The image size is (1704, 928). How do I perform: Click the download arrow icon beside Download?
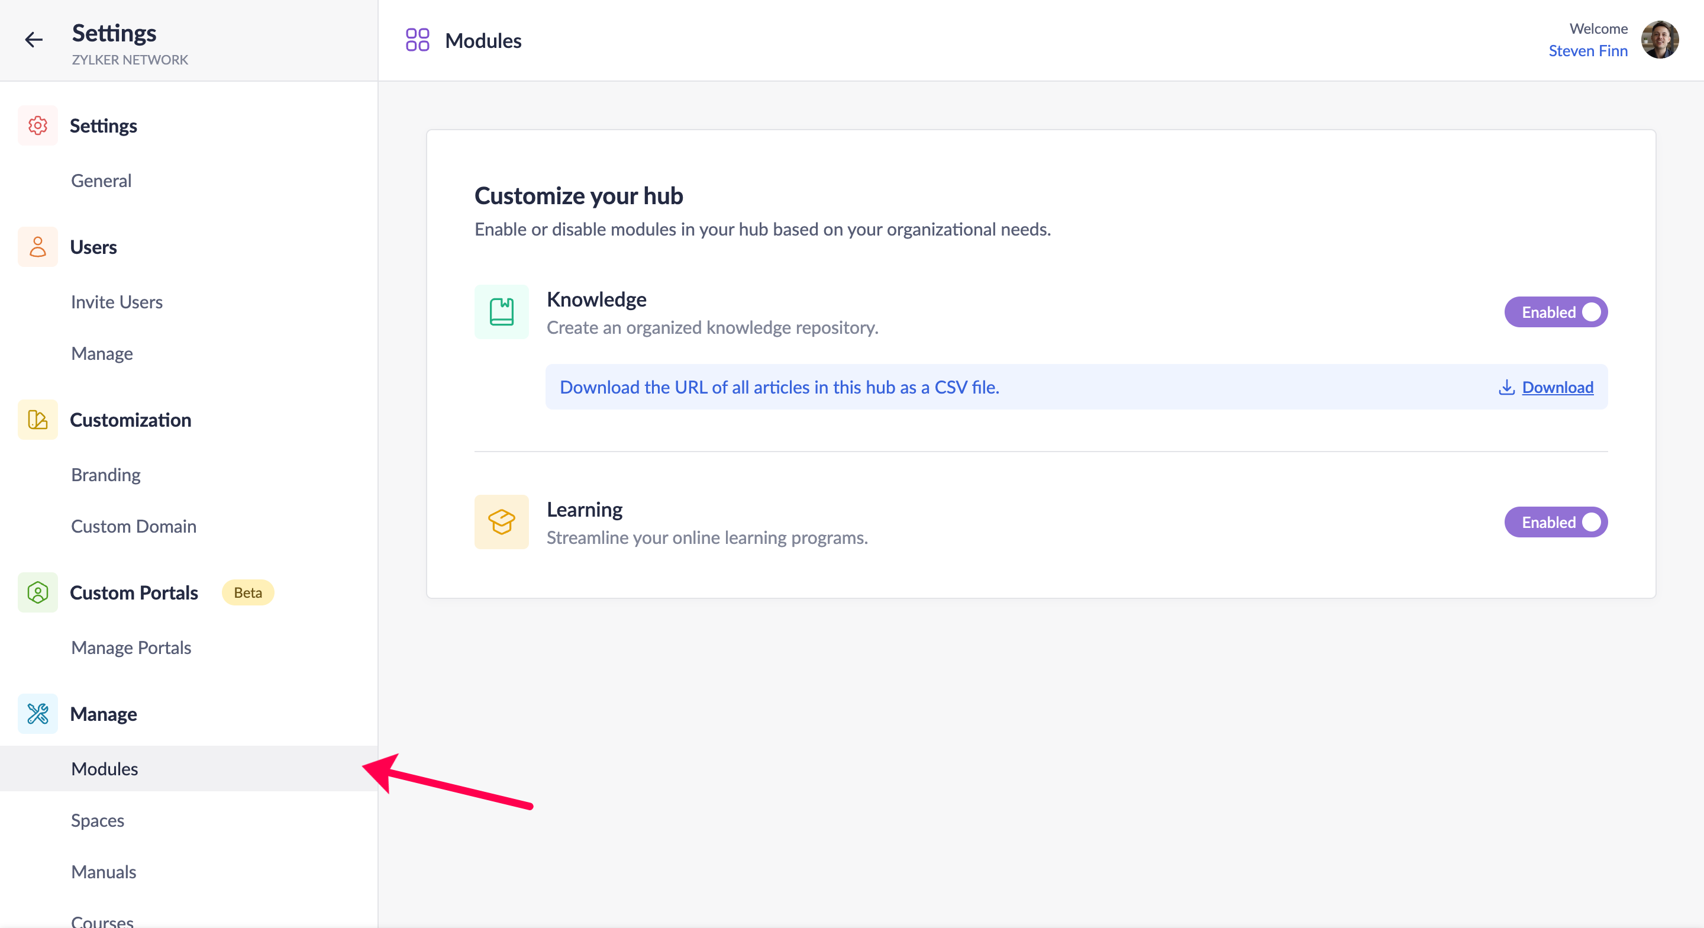click(x=1506, y=387)
